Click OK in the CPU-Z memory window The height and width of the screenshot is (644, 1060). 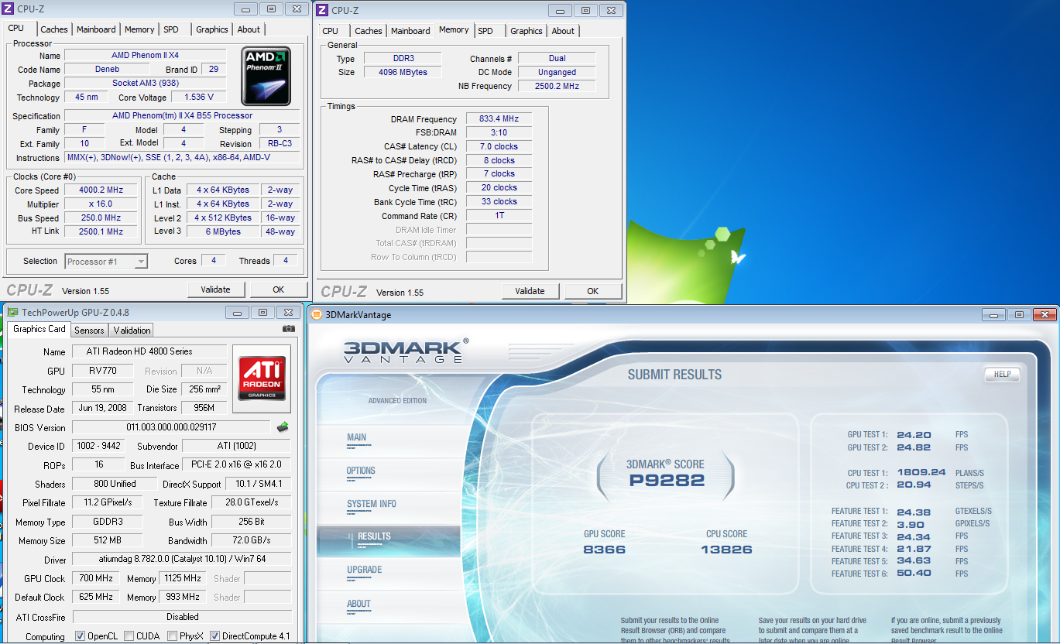click(593, 291)
